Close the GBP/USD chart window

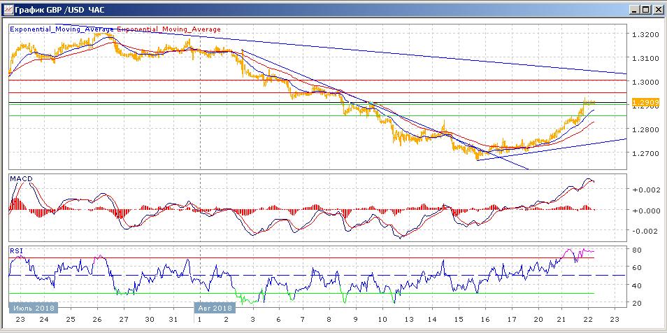tap(657, 10)
